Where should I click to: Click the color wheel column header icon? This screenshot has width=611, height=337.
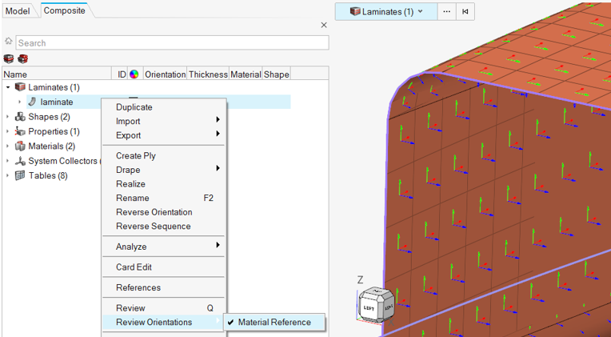(x=134, y=74)
